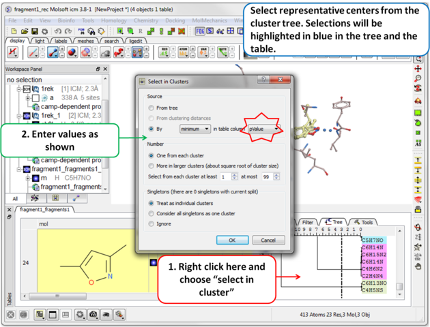The height and width of the screenshot is (327, 430).
Task: Switch to the labels tab
Action: [61, 41]
